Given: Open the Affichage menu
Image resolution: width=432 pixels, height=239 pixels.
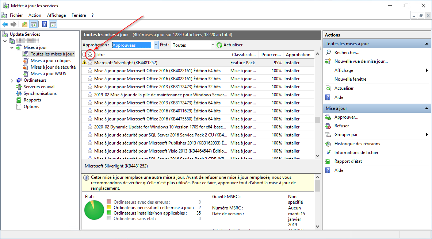Looking at the screenshot, I should pos(56,15).
